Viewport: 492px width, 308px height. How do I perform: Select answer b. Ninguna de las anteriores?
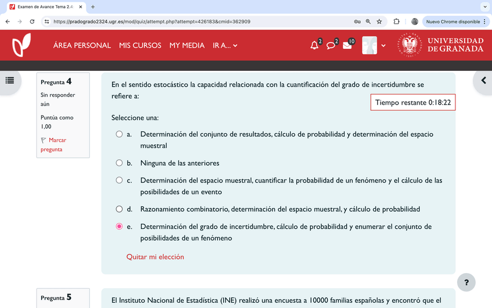[x=119, y=163]
